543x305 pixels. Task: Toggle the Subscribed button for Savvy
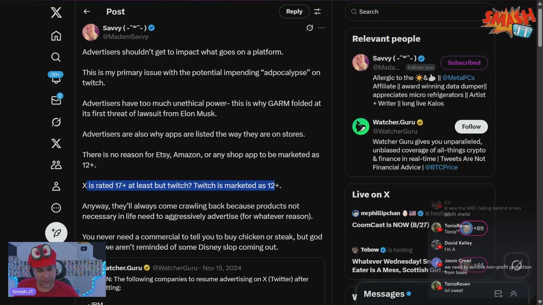coord(464,63)
